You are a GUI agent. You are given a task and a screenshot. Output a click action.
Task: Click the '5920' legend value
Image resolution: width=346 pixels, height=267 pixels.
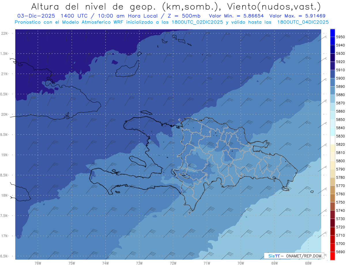coord(340,62)
